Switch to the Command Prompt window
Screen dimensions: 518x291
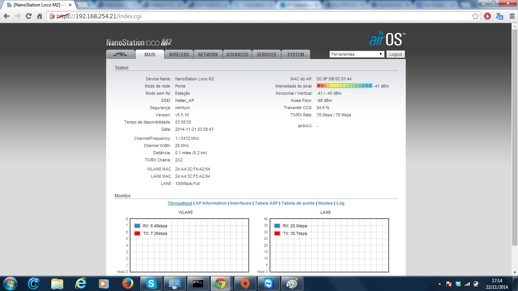198,283
